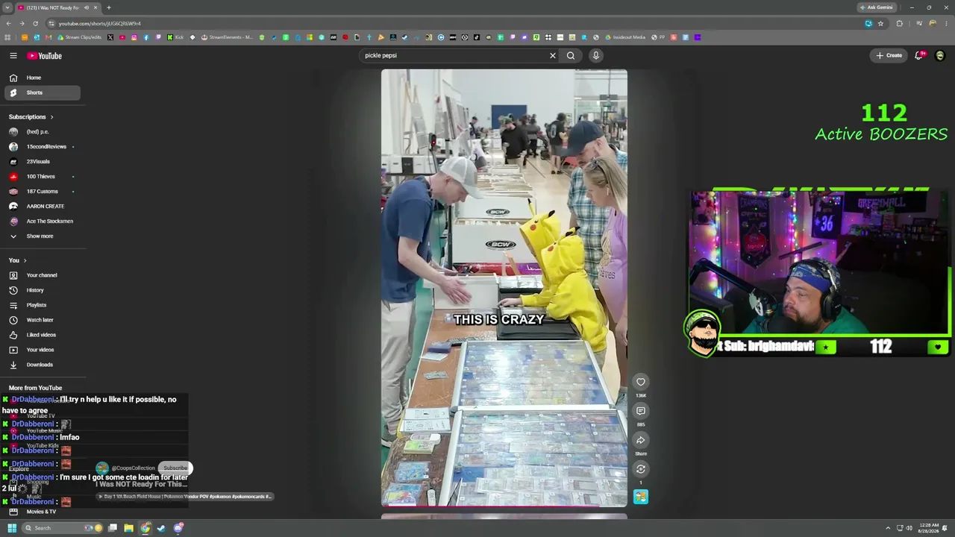Screen dimensions: 955x537
Task: Open the Kick bookmark
Action: click(175, 37)
